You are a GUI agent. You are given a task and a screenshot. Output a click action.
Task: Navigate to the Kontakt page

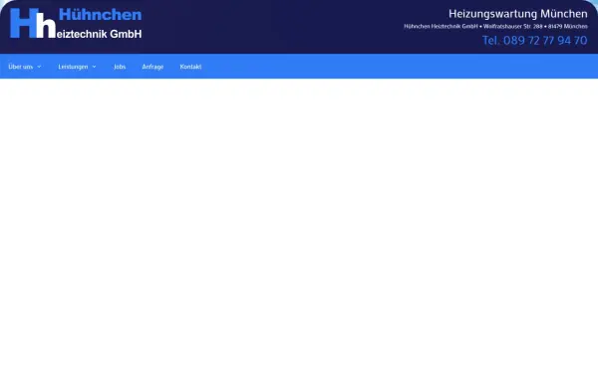click(x=190, y=67)
